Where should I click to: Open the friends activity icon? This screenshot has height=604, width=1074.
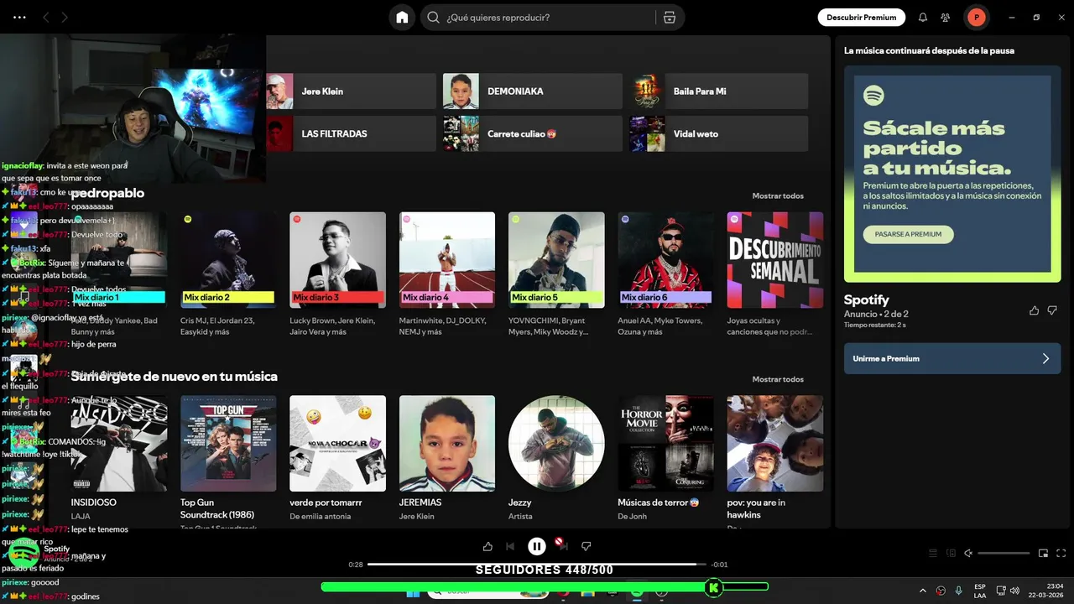946,18
